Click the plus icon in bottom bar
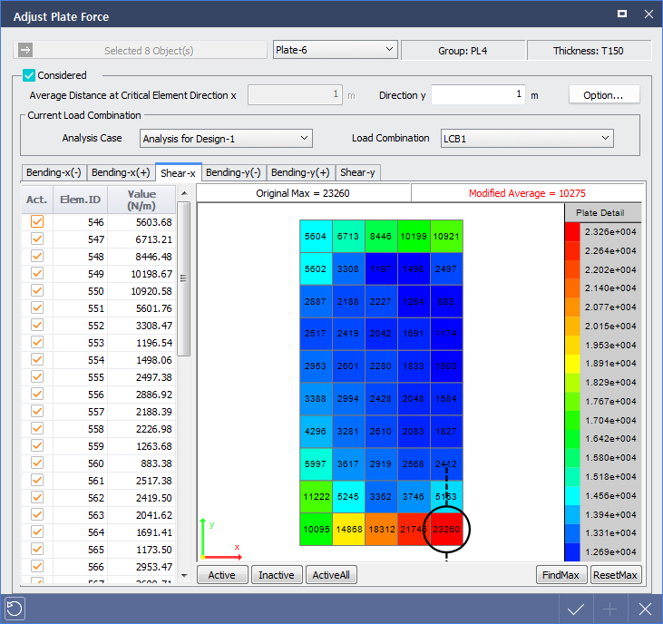Image resolution: width=663 pixels, height=624 pixels. tap(611, 609)
